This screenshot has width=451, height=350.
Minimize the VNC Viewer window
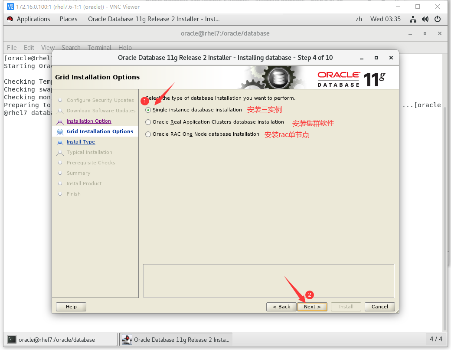click(x=398, y=7)
